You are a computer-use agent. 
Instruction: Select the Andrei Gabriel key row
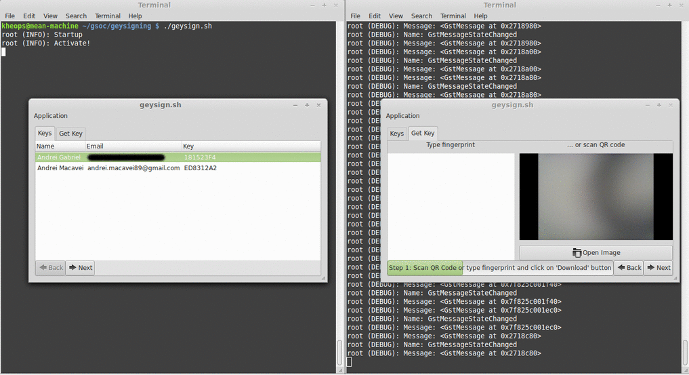178,157
